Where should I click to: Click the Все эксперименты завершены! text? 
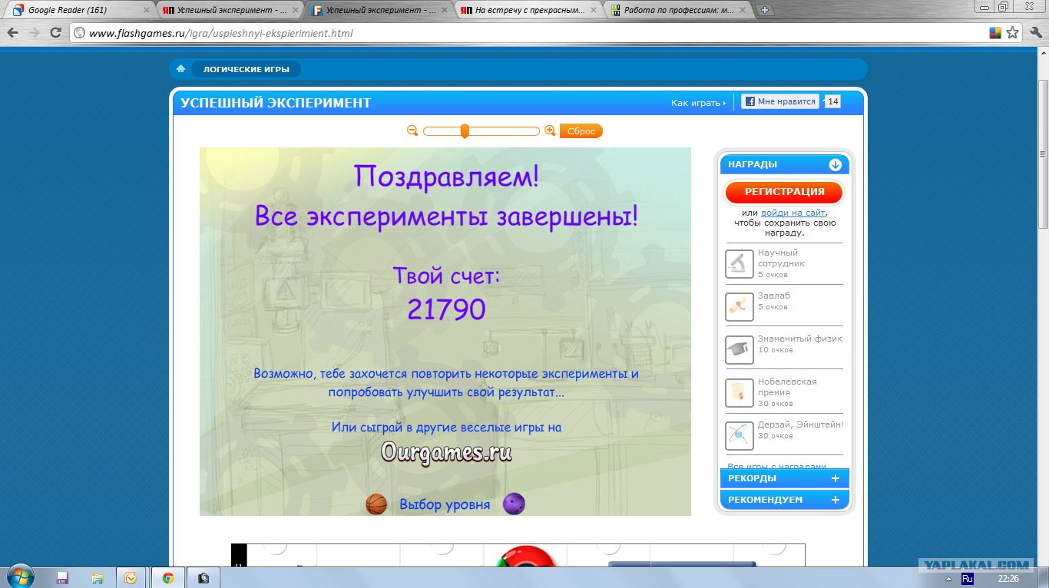(446, 216)
